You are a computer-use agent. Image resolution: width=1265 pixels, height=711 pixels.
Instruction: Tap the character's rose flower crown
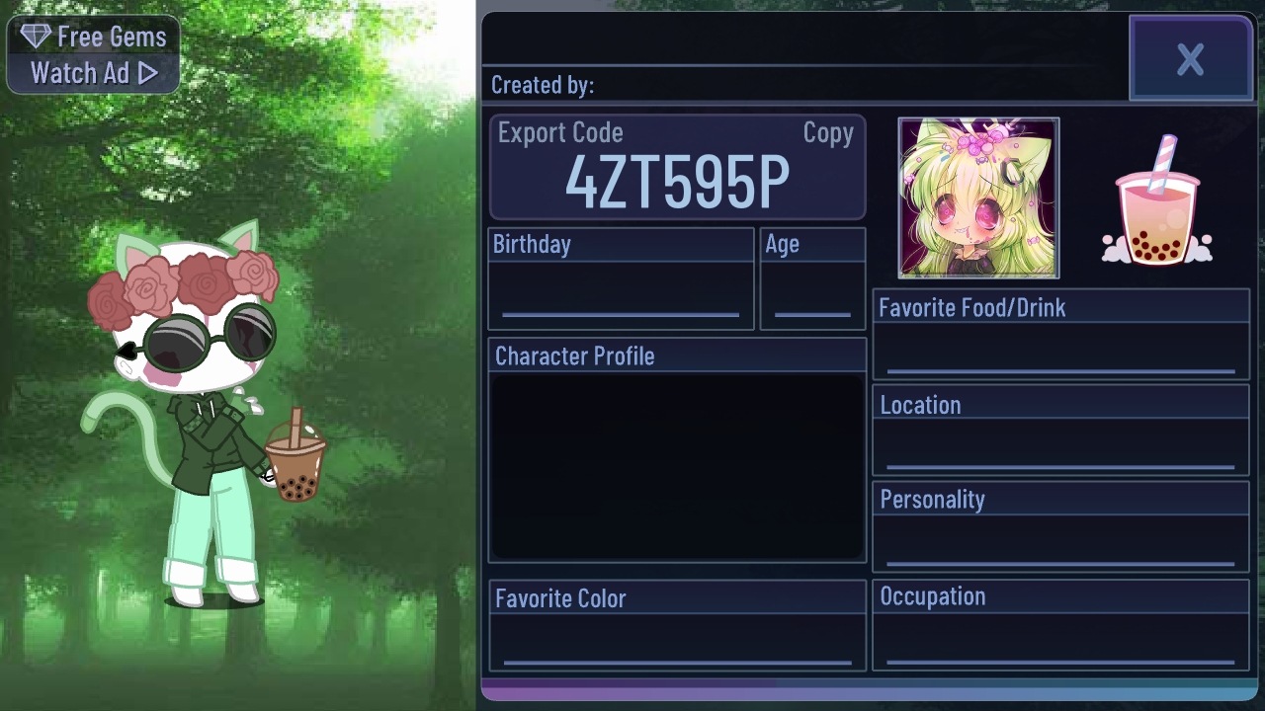[183, 284]
